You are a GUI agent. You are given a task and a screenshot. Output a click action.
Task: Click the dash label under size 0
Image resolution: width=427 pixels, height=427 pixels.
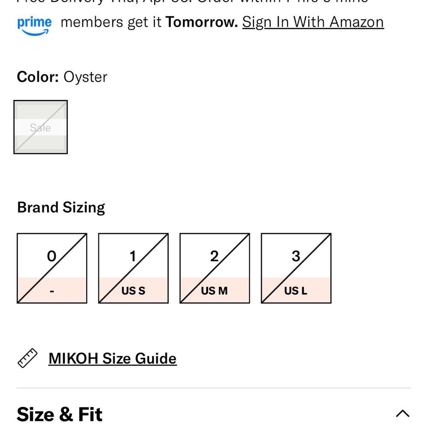[x=52, y=291]
